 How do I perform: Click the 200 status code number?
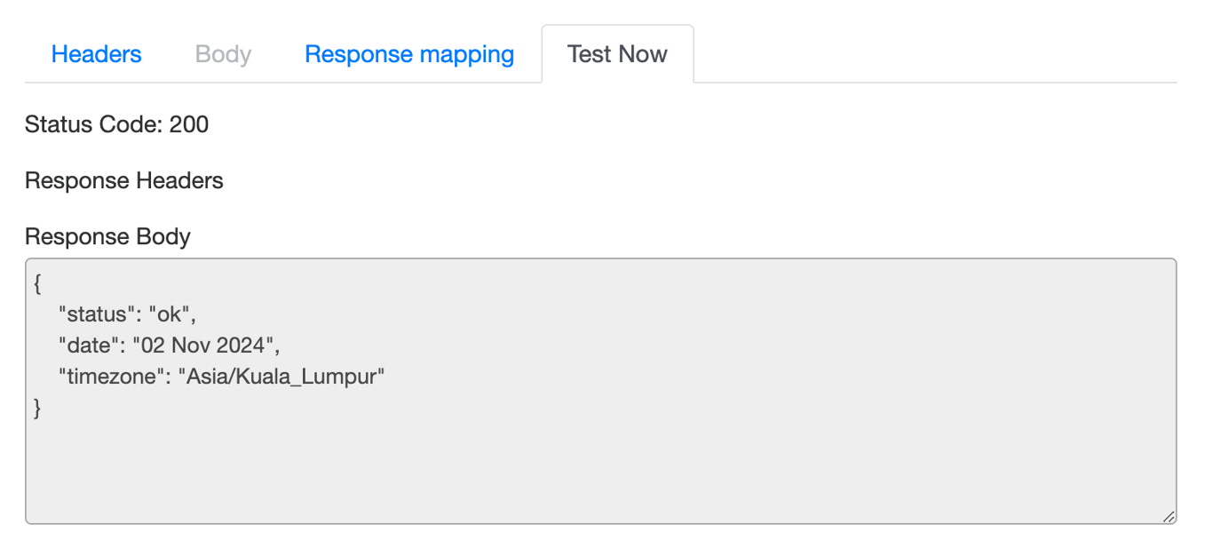point(189,124)
